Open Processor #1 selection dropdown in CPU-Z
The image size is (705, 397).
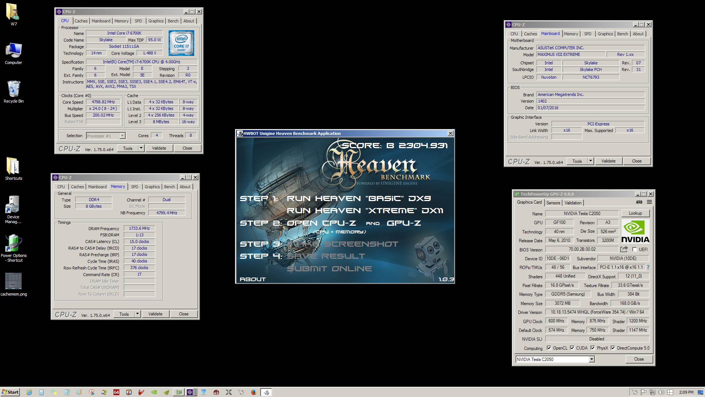(122, 136)
